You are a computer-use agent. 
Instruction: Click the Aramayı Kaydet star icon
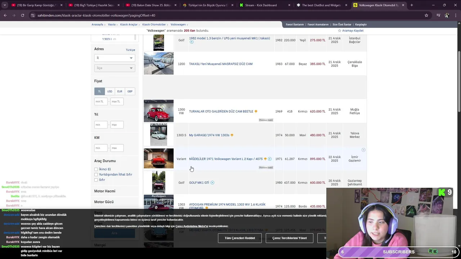click(339, 31)
